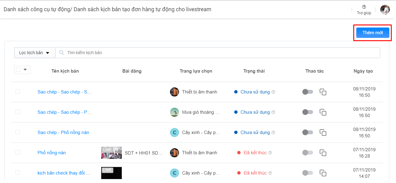Check the box for kịch bản check row
This screenshot has height=183, width=396.
(18, 173)
